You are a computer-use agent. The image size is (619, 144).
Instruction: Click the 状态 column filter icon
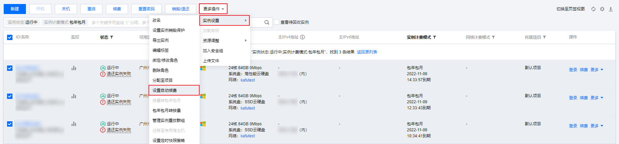click(x=112, y=37)
